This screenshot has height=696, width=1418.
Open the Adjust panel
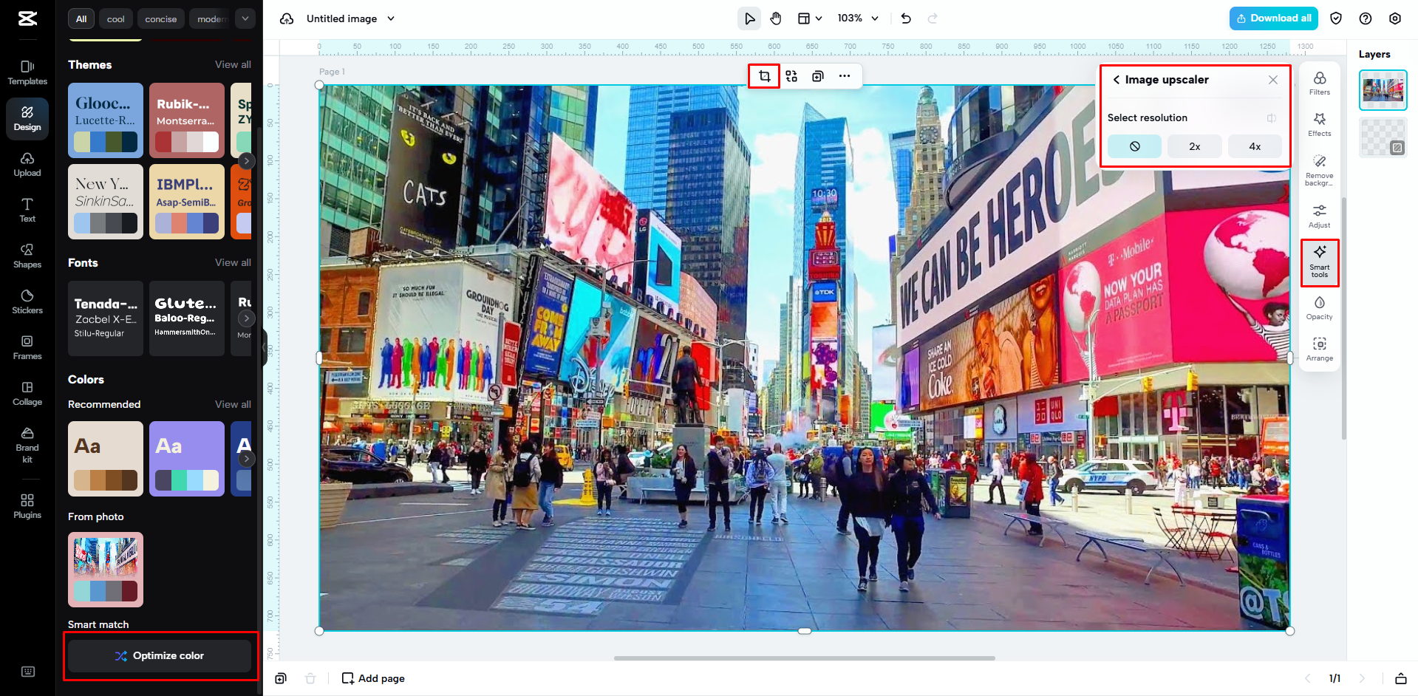[1319, 215]
